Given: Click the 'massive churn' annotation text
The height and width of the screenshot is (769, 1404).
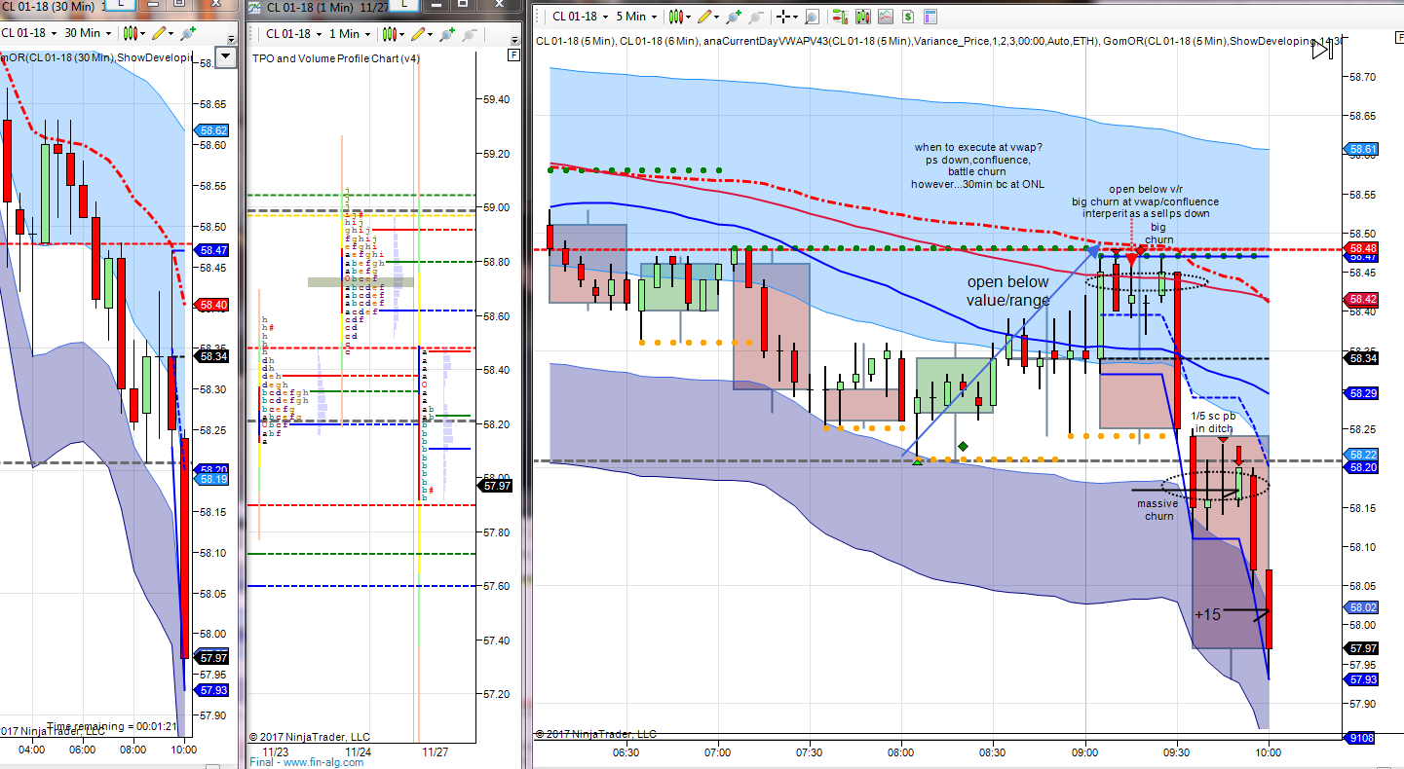Looking at the screenshot, I should pos(1158,509).
